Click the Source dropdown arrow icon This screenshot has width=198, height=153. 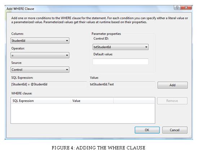point(67,70)
